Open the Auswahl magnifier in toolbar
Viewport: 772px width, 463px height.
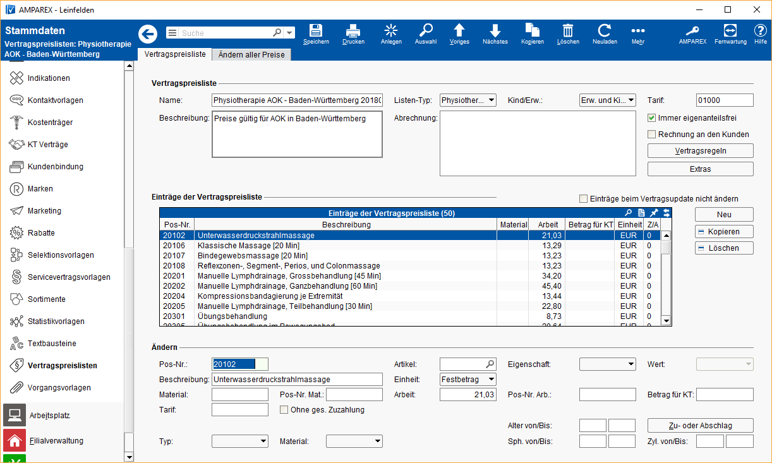tap(426, 34)
